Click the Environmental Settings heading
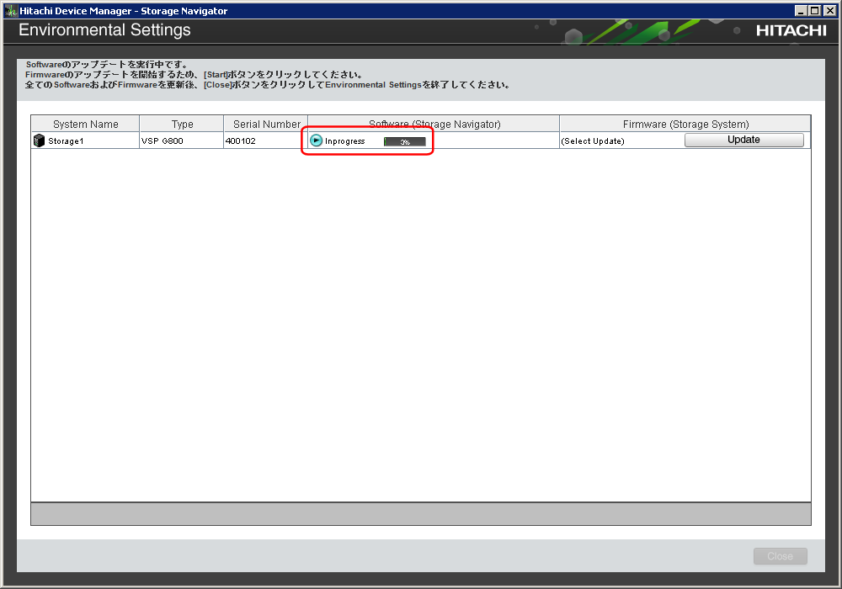 click(x=104, y=30)
